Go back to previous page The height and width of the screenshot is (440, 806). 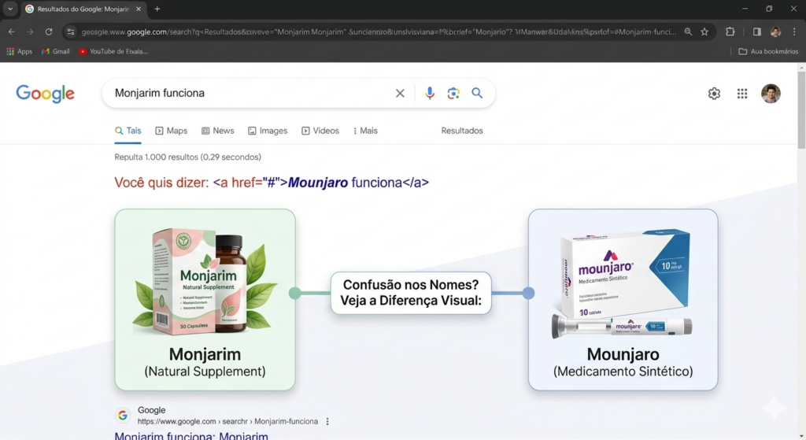(11, 31)
